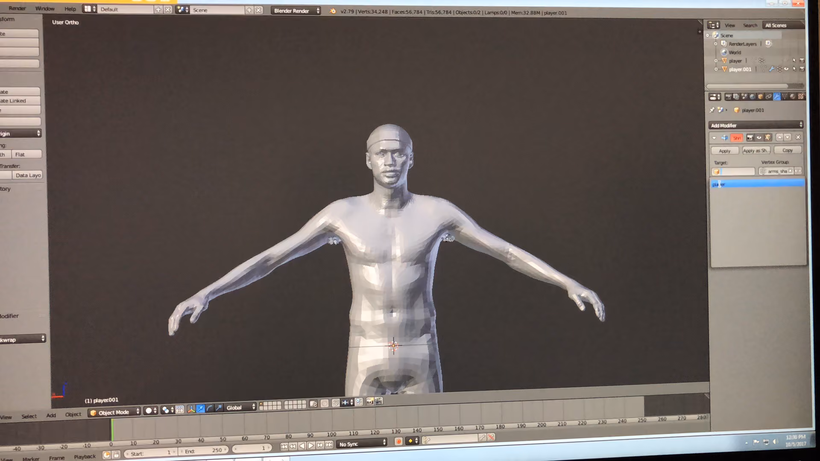Open the Object properties cube tab
The height and width of the screenshot is (461, 820).
(x=761, y=97)
